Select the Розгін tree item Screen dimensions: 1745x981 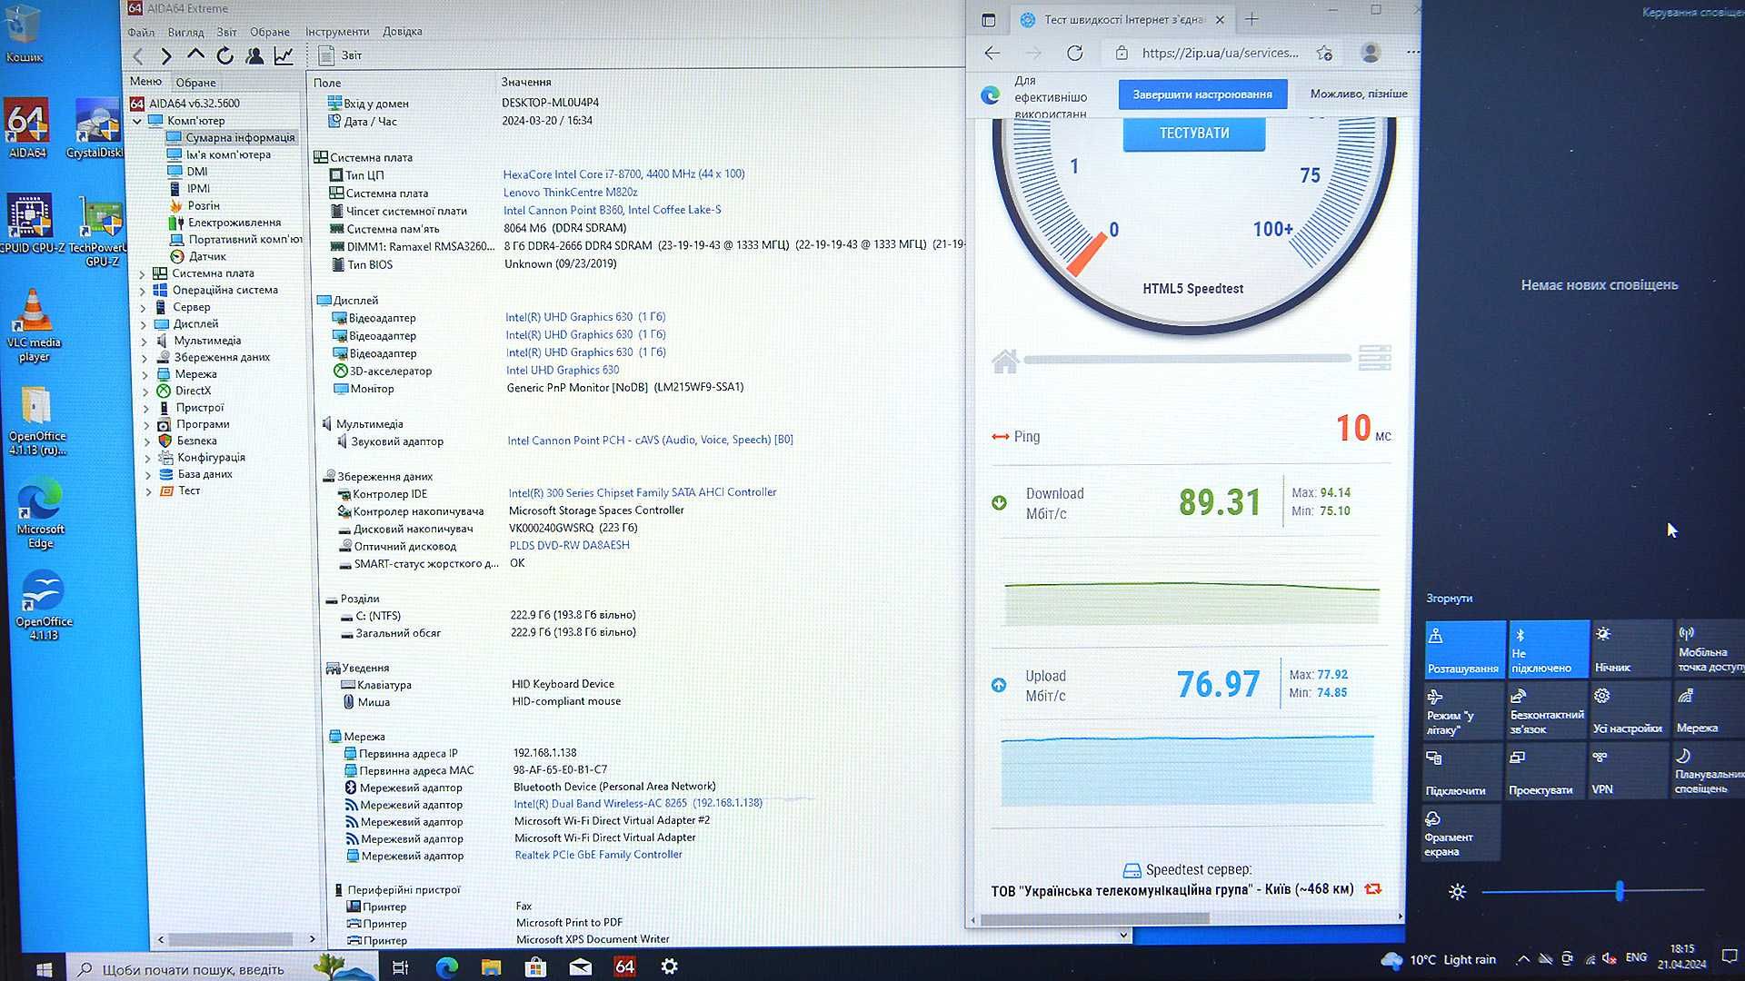(x=204, y=206)
